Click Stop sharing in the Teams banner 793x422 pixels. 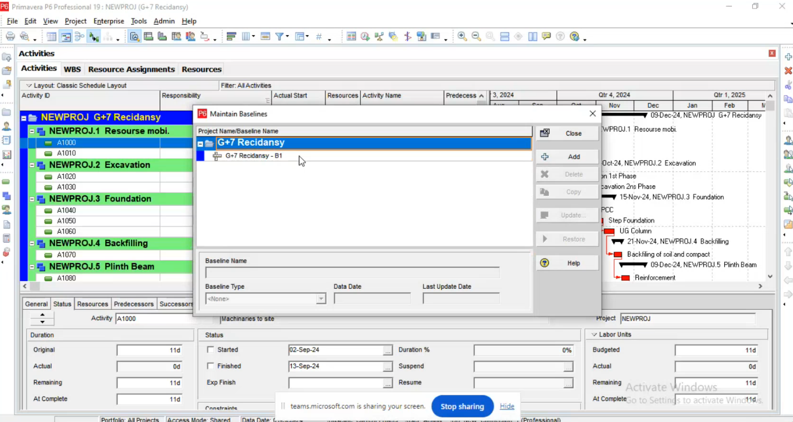coord(462,407)
